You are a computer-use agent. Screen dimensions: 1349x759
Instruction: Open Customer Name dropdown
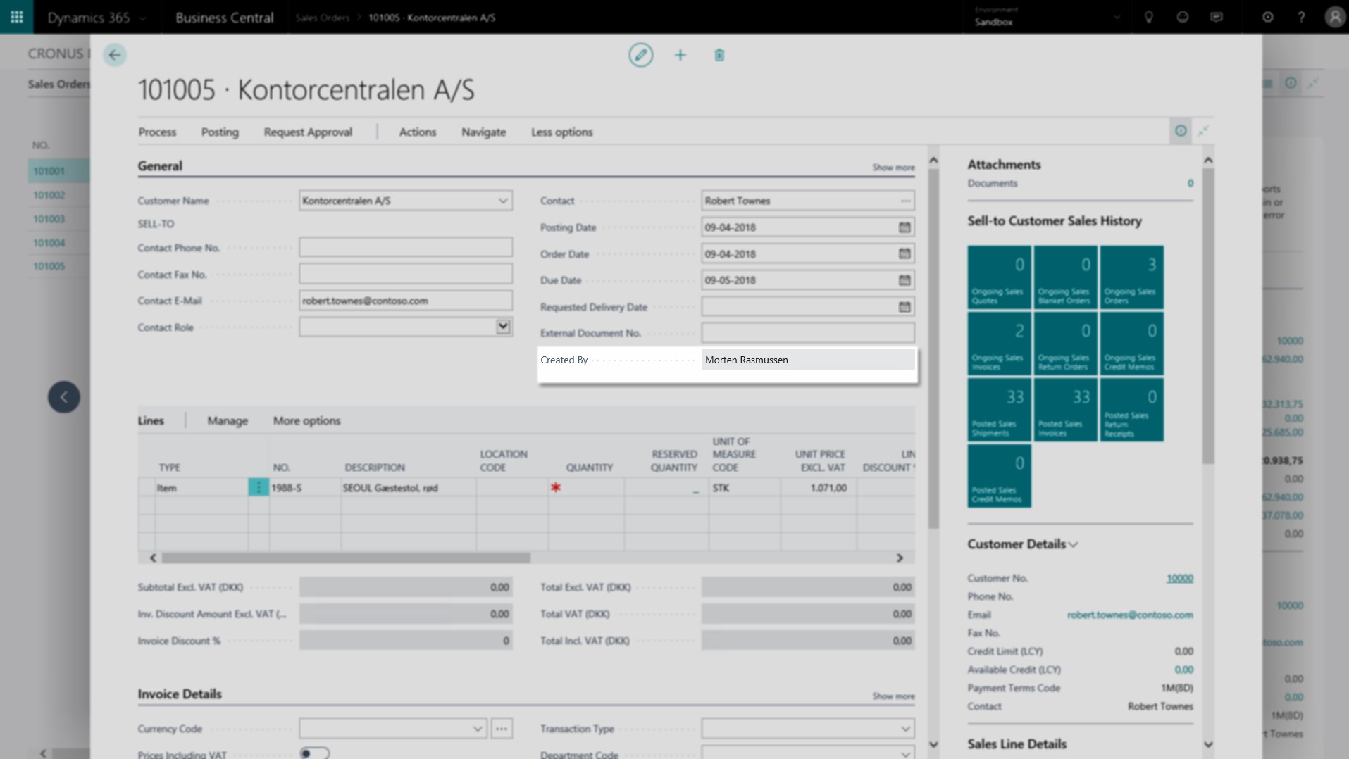tap(503, 201)
